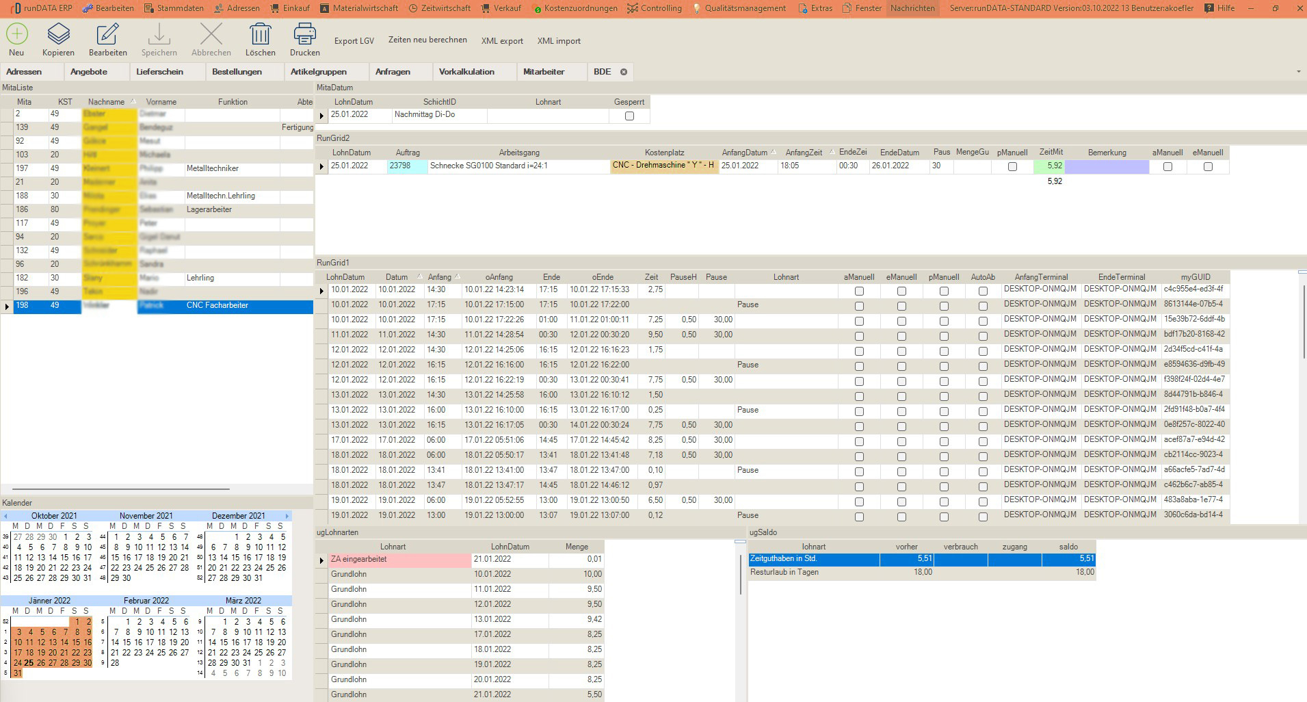The image size is (1307, 702).
Task: Expand the tab overflow dropdown arrow at right
Action: [x=1298, y=72]
